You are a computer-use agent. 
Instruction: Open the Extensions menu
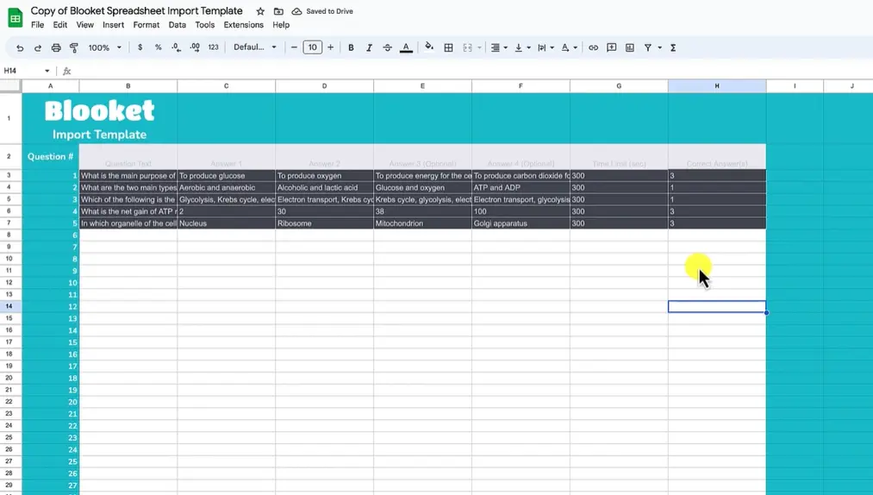coord(243,25)
